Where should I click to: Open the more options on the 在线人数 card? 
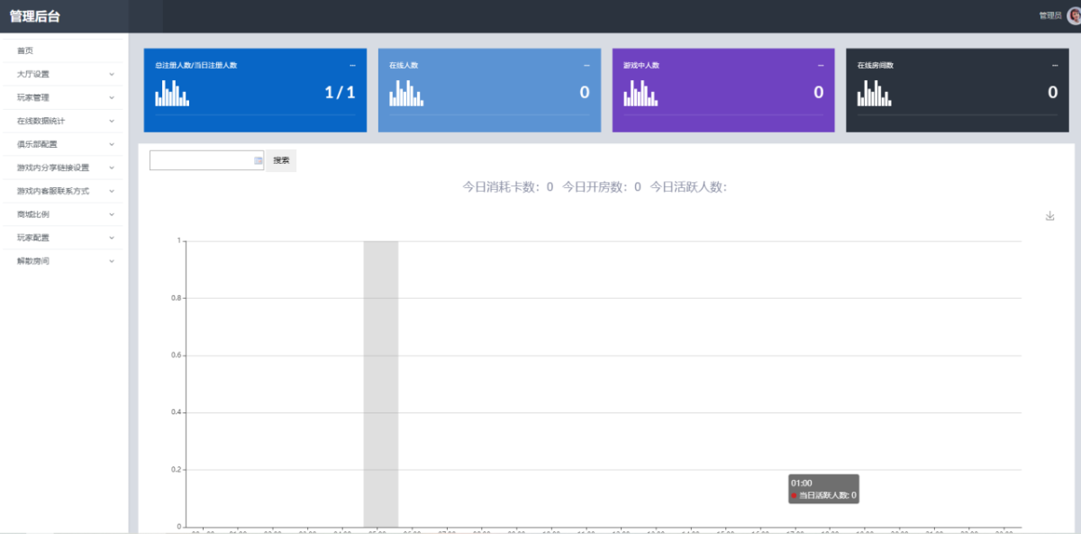586,66
